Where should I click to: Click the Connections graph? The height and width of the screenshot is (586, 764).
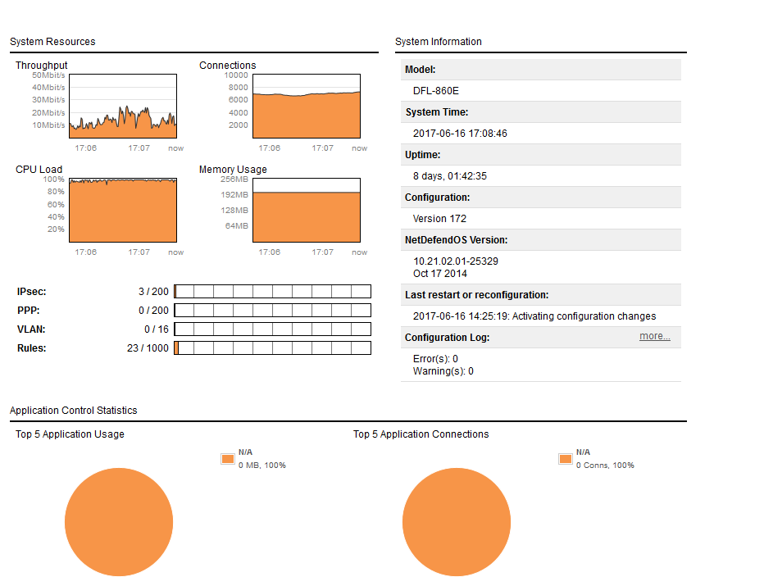pos(307,106)
